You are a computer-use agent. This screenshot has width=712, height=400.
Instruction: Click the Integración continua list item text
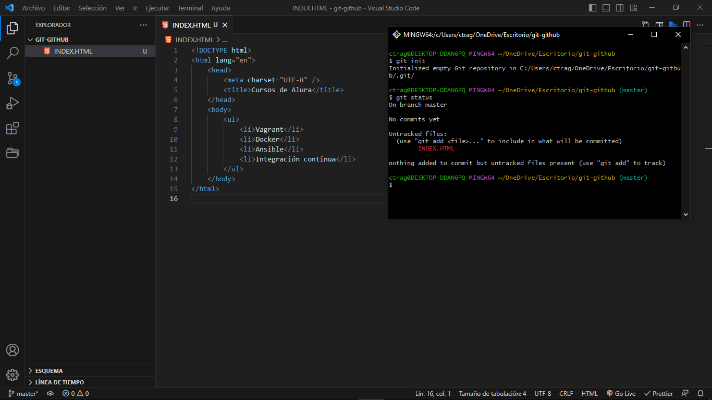coord(296,159)
